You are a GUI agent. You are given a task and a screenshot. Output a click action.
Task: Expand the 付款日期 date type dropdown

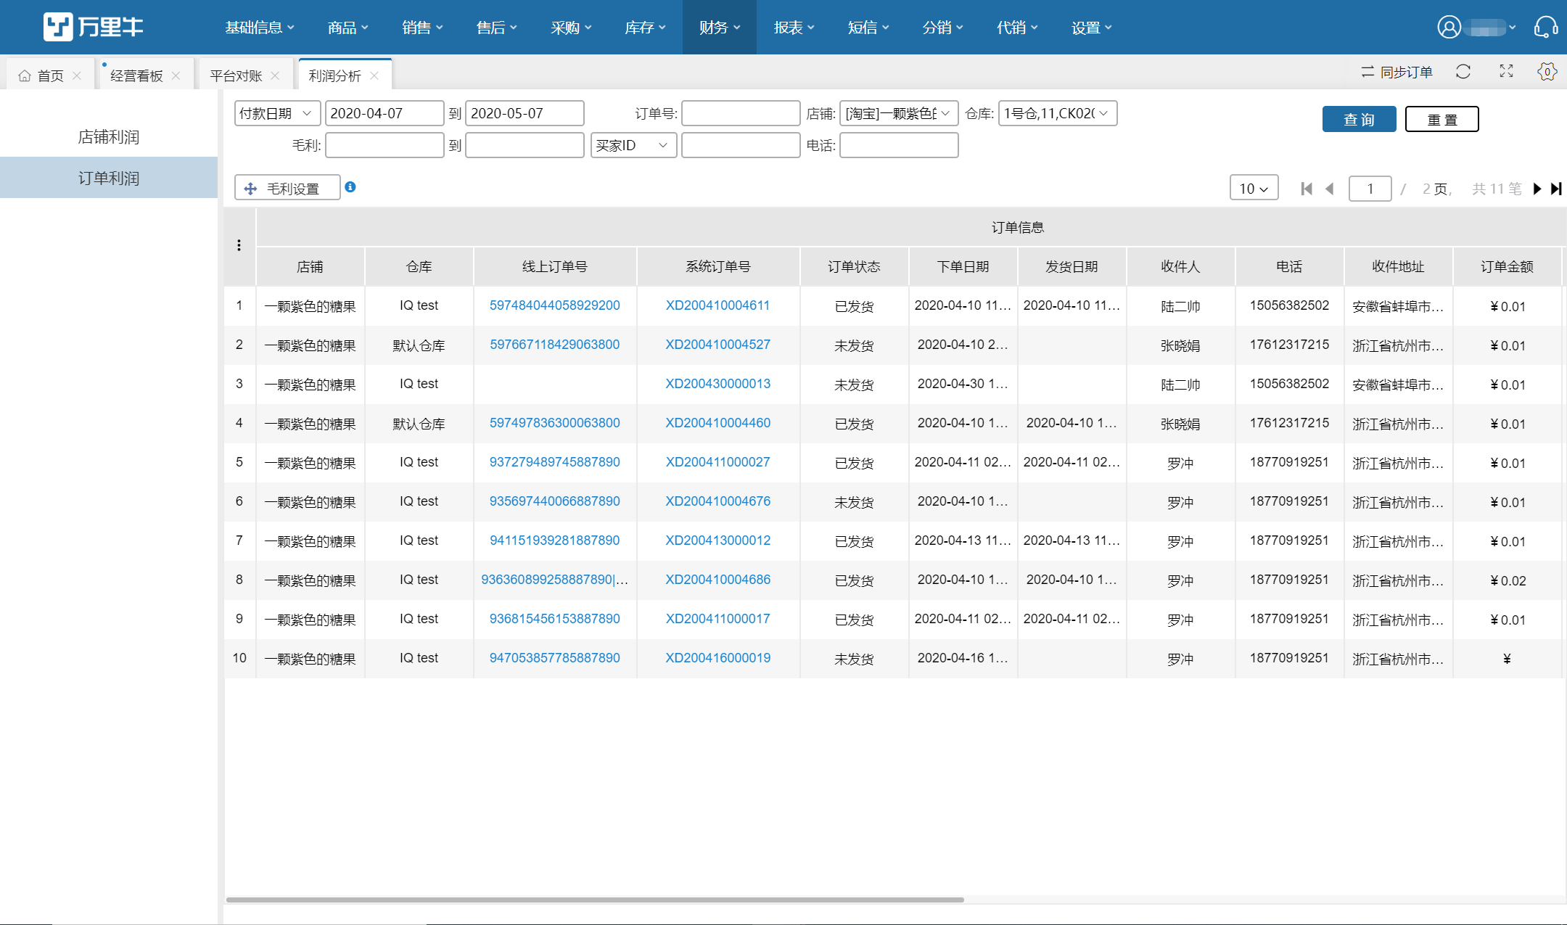277,113
